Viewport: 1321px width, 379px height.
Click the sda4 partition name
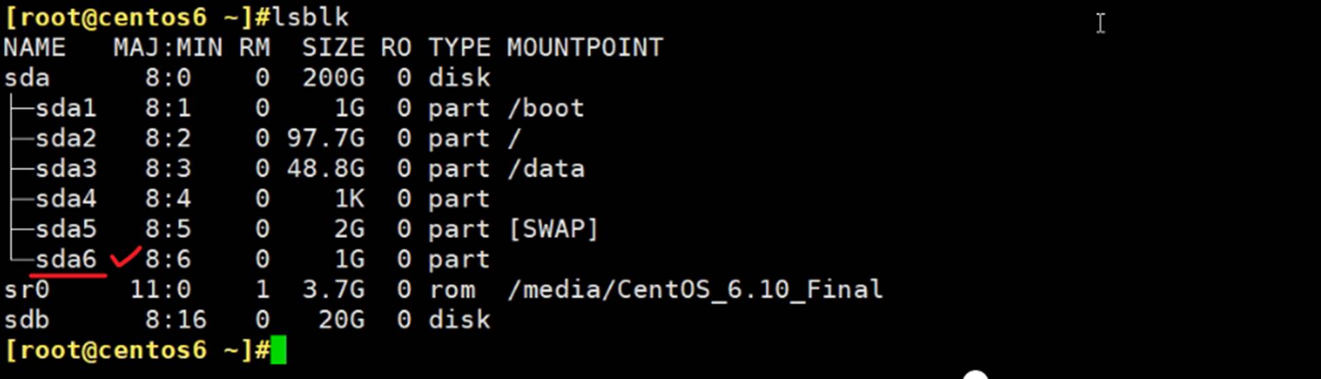[66, 199]
